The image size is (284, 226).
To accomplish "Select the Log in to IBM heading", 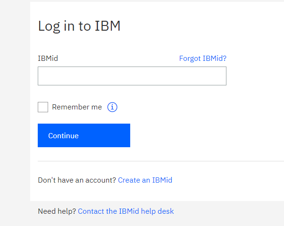I will point(79,26).
